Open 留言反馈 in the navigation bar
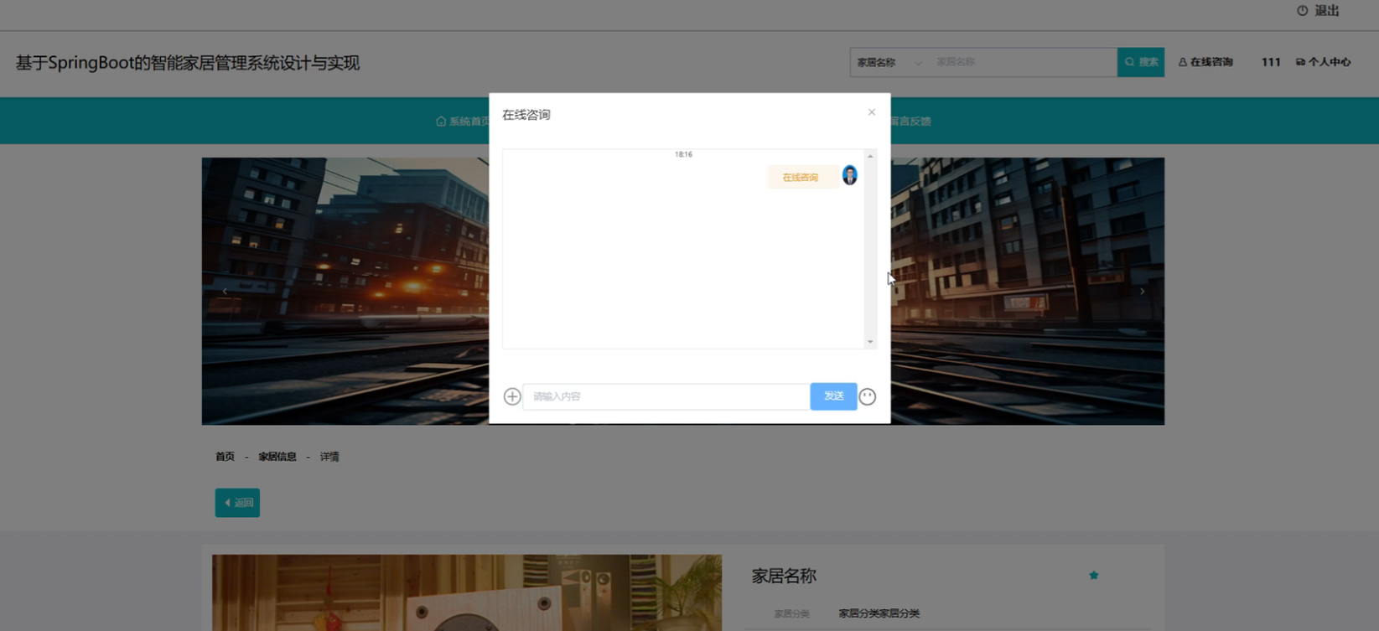1379x631 pixels. (910, 122)
